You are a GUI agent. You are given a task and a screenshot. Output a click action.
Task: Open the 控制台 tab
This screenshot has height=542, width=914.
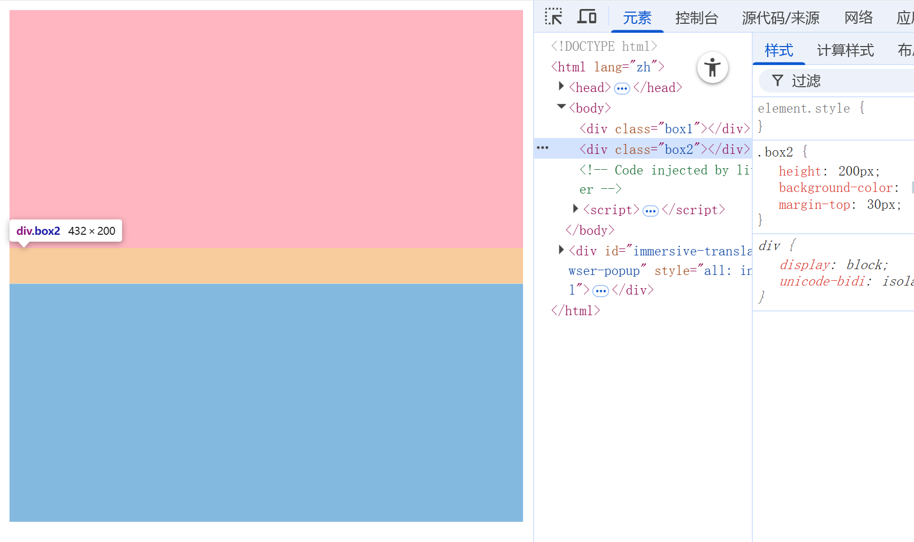pos(697,17)
